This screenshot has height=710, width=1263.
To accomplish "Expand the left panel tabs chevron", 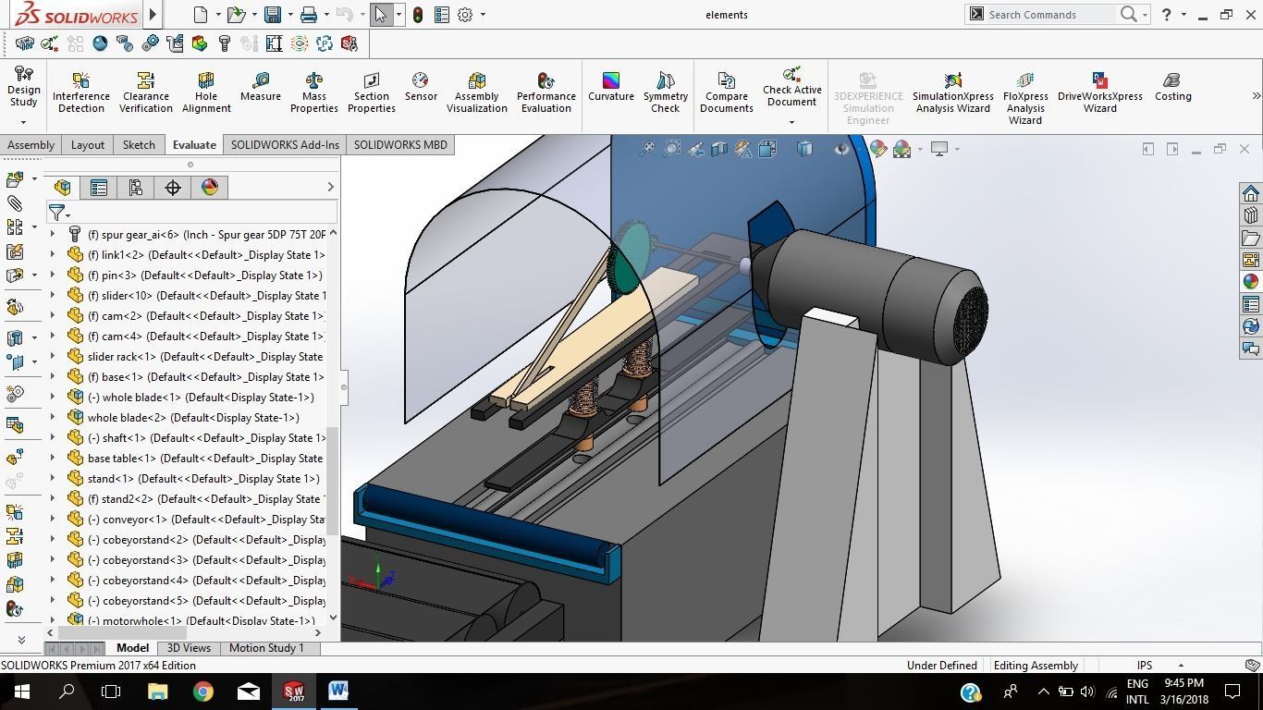I will [x=330, y=188].
